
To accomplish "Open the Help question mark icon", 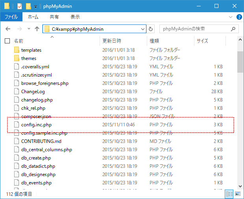I will pos(239,17).
